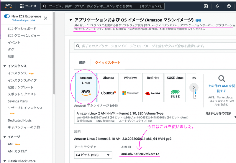Open 制限 in the sidebar
Viewport: 236px width, 163px height.
coord(11,56)
